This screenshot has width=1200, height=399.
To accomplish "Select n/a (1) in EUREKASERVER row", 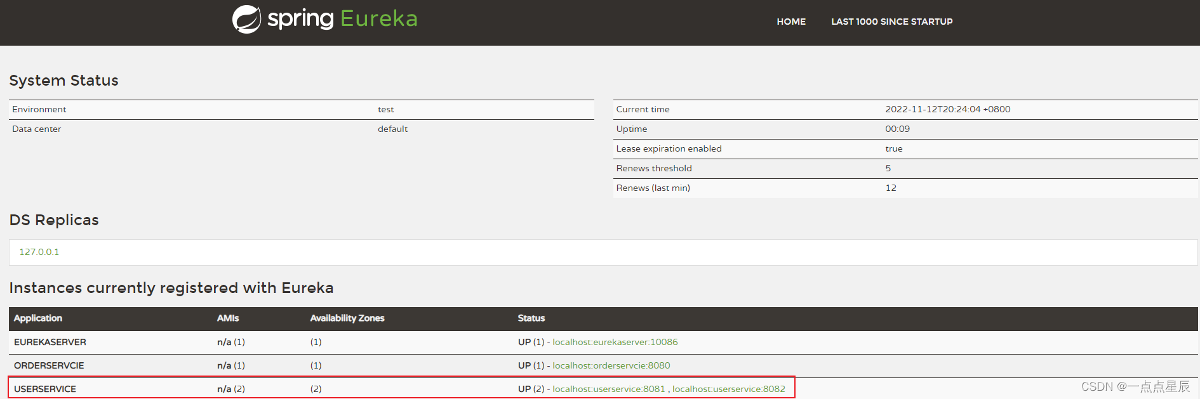I will (x=231, y=342).
